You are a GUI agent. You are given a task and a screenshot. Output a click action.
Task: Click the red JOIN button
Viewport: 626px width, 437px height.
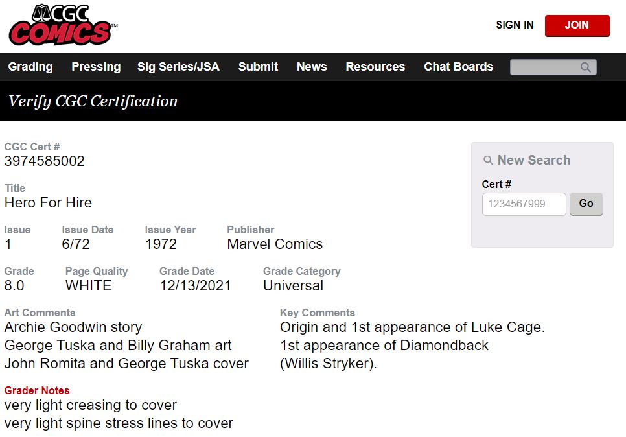click(x=577, y=25)
